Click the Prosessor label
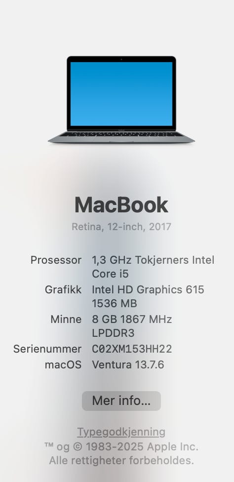This screenshot has height=482, width=234. 56,260
